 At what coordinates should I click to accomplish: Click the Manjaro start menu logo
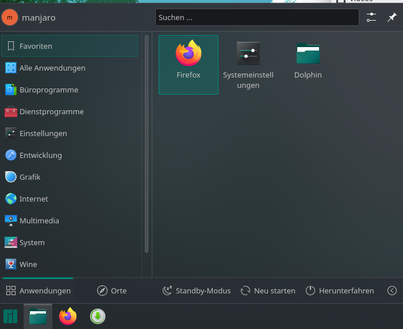coord(10,316)
